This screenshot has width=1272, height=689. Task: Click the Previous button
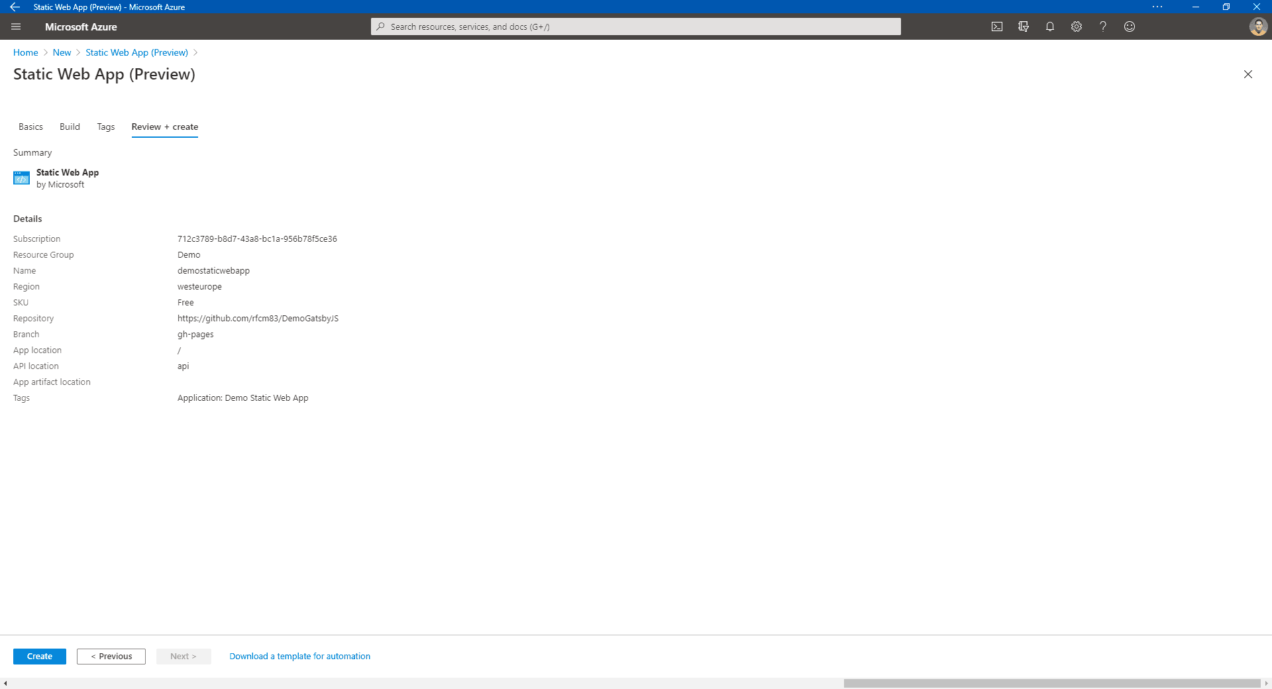111,657
